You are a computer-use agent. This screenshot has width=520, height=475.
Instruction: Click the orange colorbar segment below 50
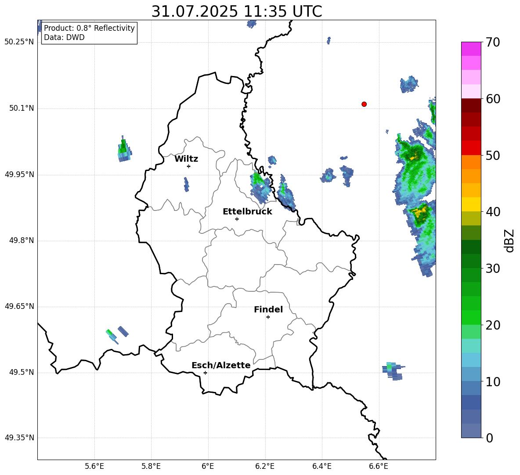(x=471, y=162)
